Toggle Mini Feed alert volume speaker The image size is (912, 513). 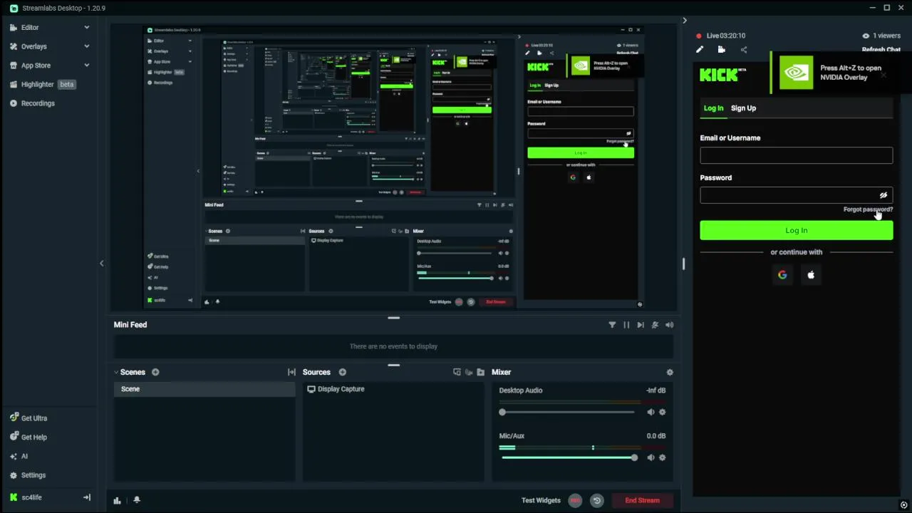coord(669,325)
